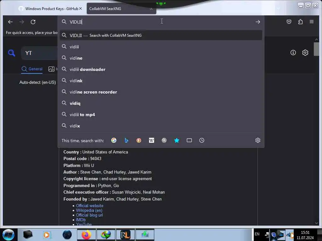Search this time with CollabVM SearXNG

(x=164, y=140)
